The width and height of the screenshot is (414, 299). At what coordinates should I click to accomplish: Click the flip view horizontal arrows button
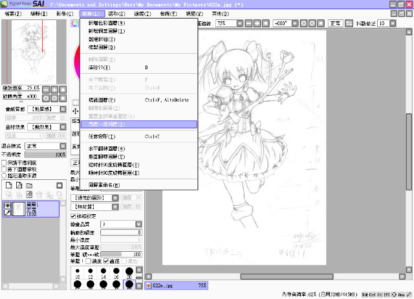pos(349,23)
